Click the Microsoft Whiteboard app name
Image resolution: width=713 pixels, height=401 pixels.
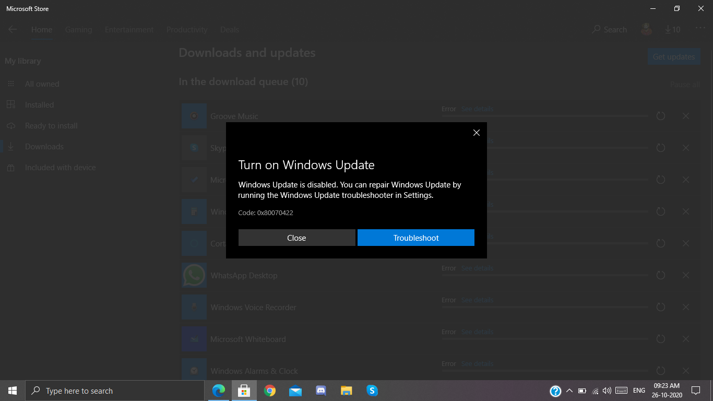[248, 339]
